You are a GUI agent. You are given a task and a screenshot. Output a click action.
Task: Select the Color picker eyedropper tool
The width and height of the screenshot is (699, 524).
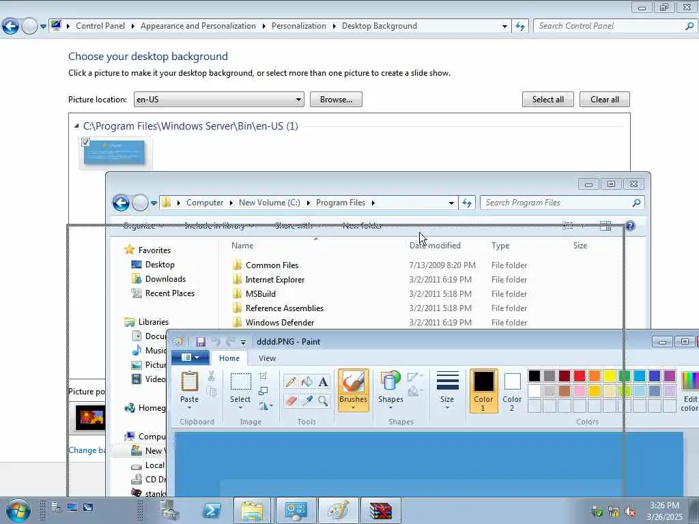(x=306, y=401)
